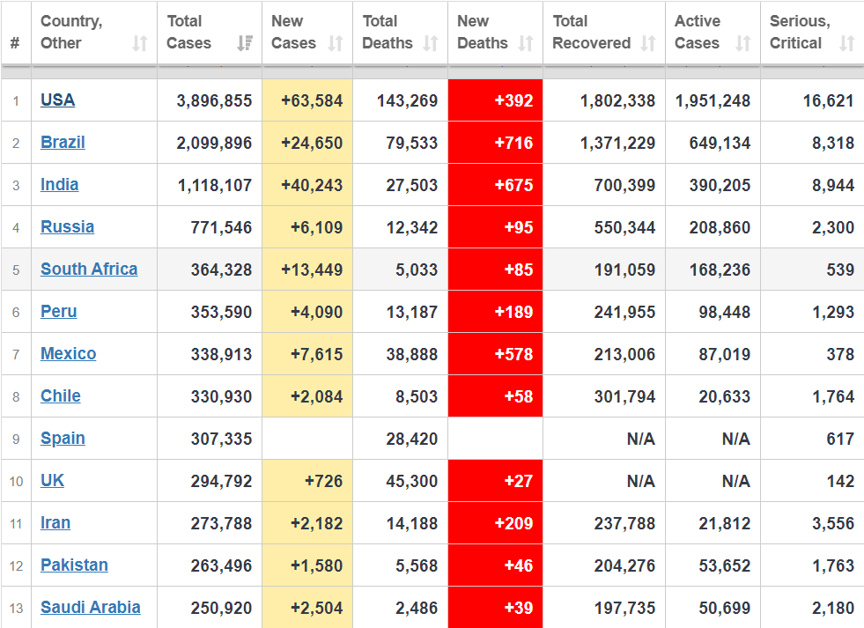
Task: Click sort arrows in Total Recovered header
Action: point(648,43)
